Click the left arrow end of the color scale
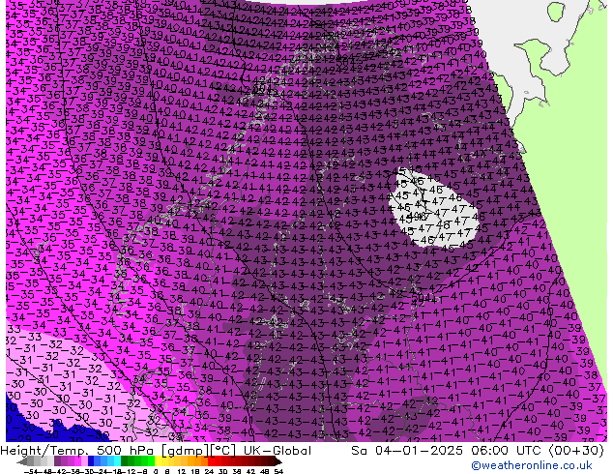 click(x=22, y=461)
